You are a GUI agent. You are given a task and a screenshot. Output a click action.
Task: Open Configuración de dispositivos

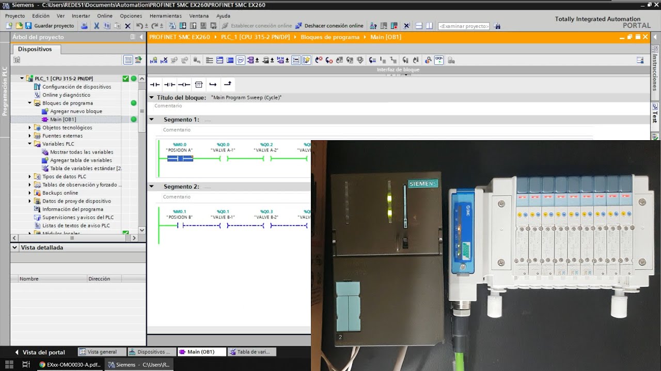(76, 87)
